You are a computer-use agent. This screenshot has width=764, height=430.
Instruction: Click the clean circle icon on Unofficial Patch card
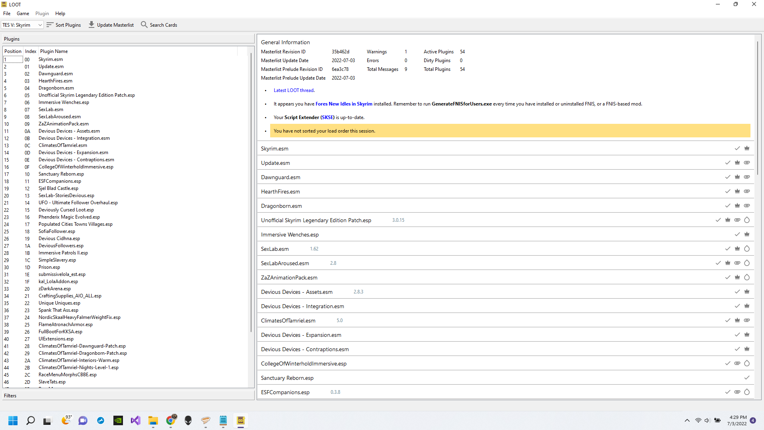747,220
